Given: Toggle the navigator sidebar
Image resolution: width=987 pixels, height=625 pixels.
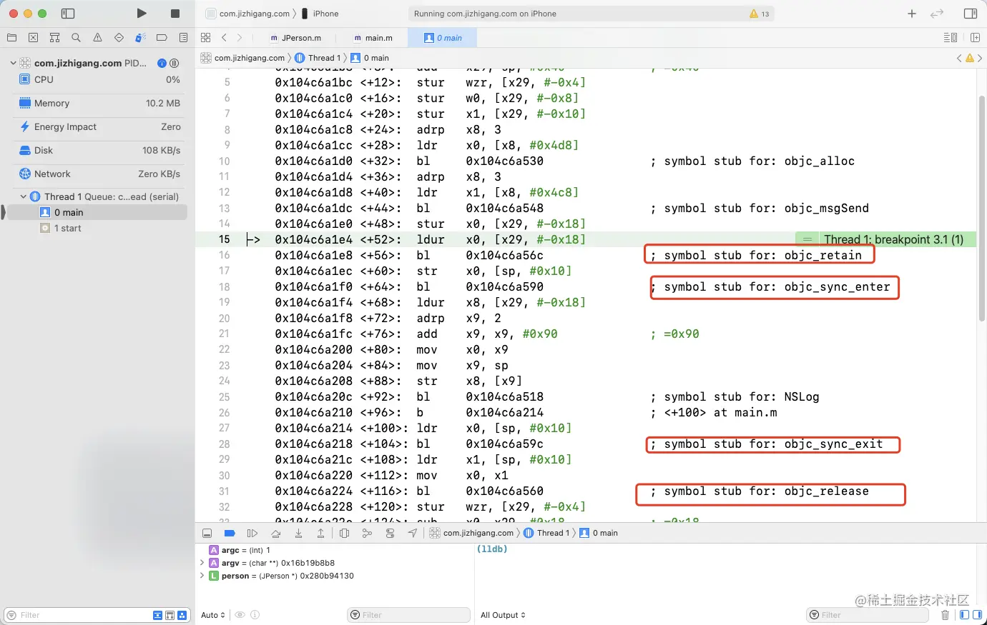Looking at the screenshot, I should tap(68, 14).
